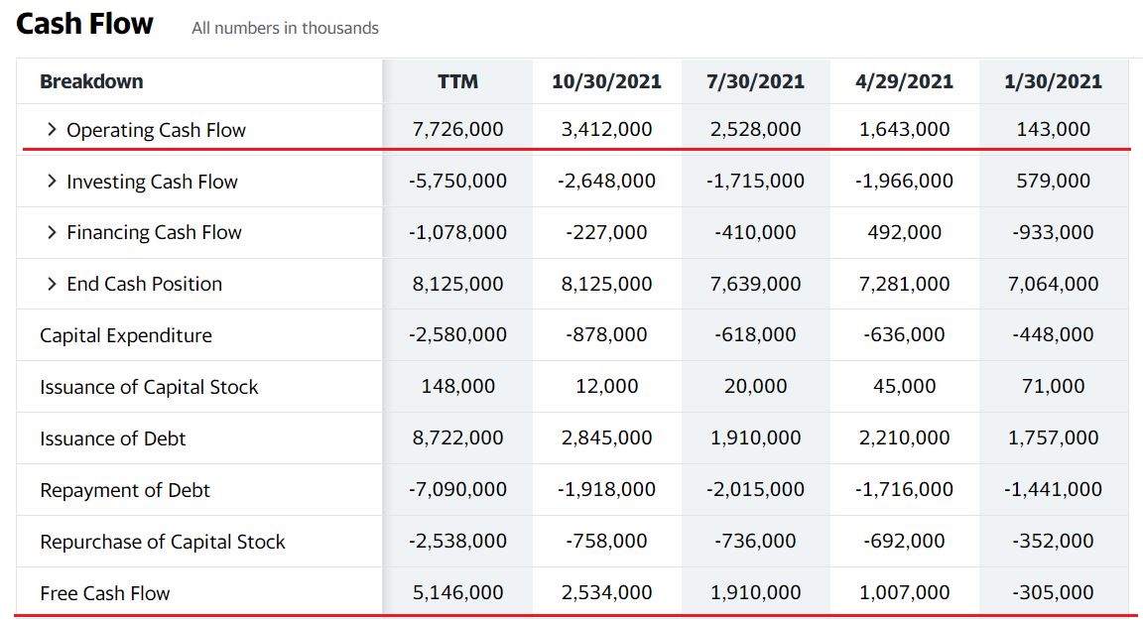Expand the Investing Cash Flow row
Image resolution: width=1143 pixels, height=623 pixels.
(51, 181)
